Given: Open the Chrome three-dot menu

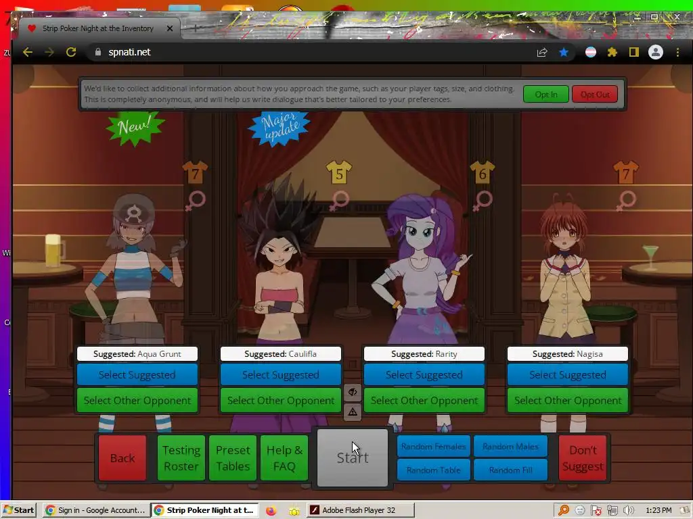Looking at the screenshot, I should point(677,53).
